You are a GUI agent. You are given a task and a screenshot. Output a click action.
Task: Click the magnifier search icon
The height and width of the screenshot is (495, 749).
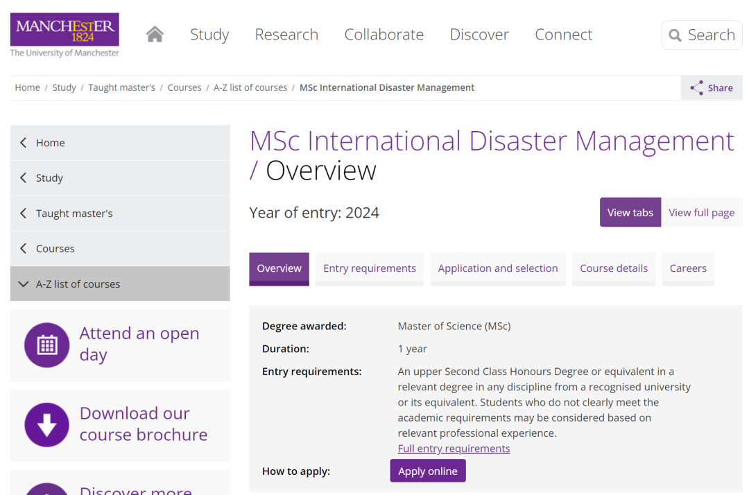[675, 35]
